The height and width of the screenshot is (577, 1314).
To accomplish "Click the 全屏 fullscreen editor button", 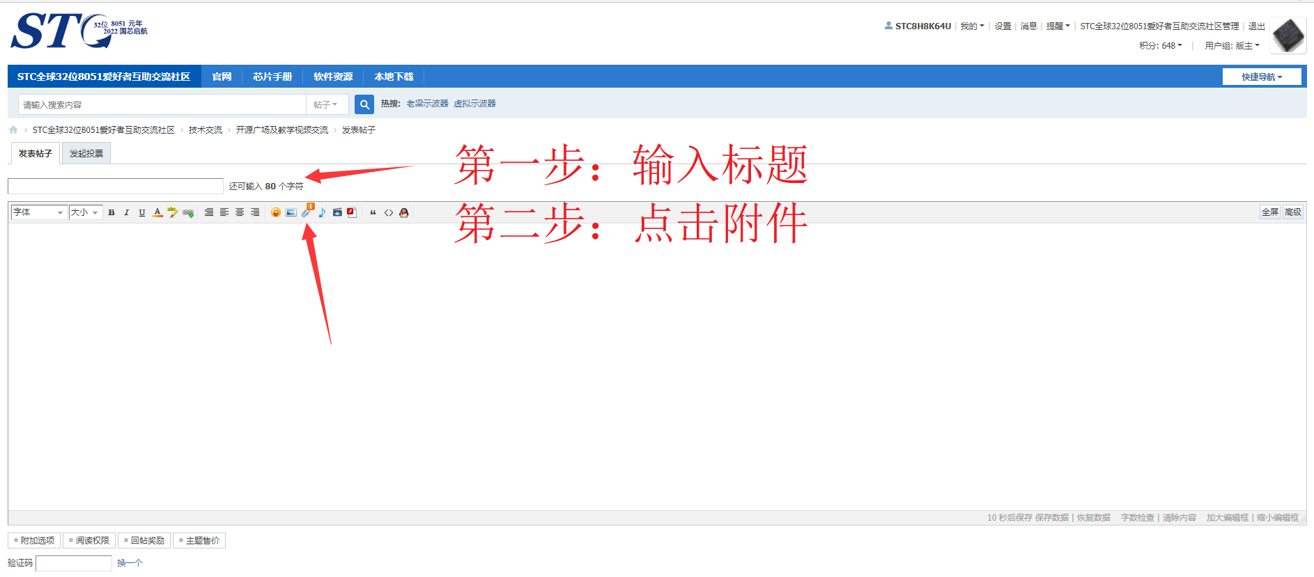I will [1270, 212].
